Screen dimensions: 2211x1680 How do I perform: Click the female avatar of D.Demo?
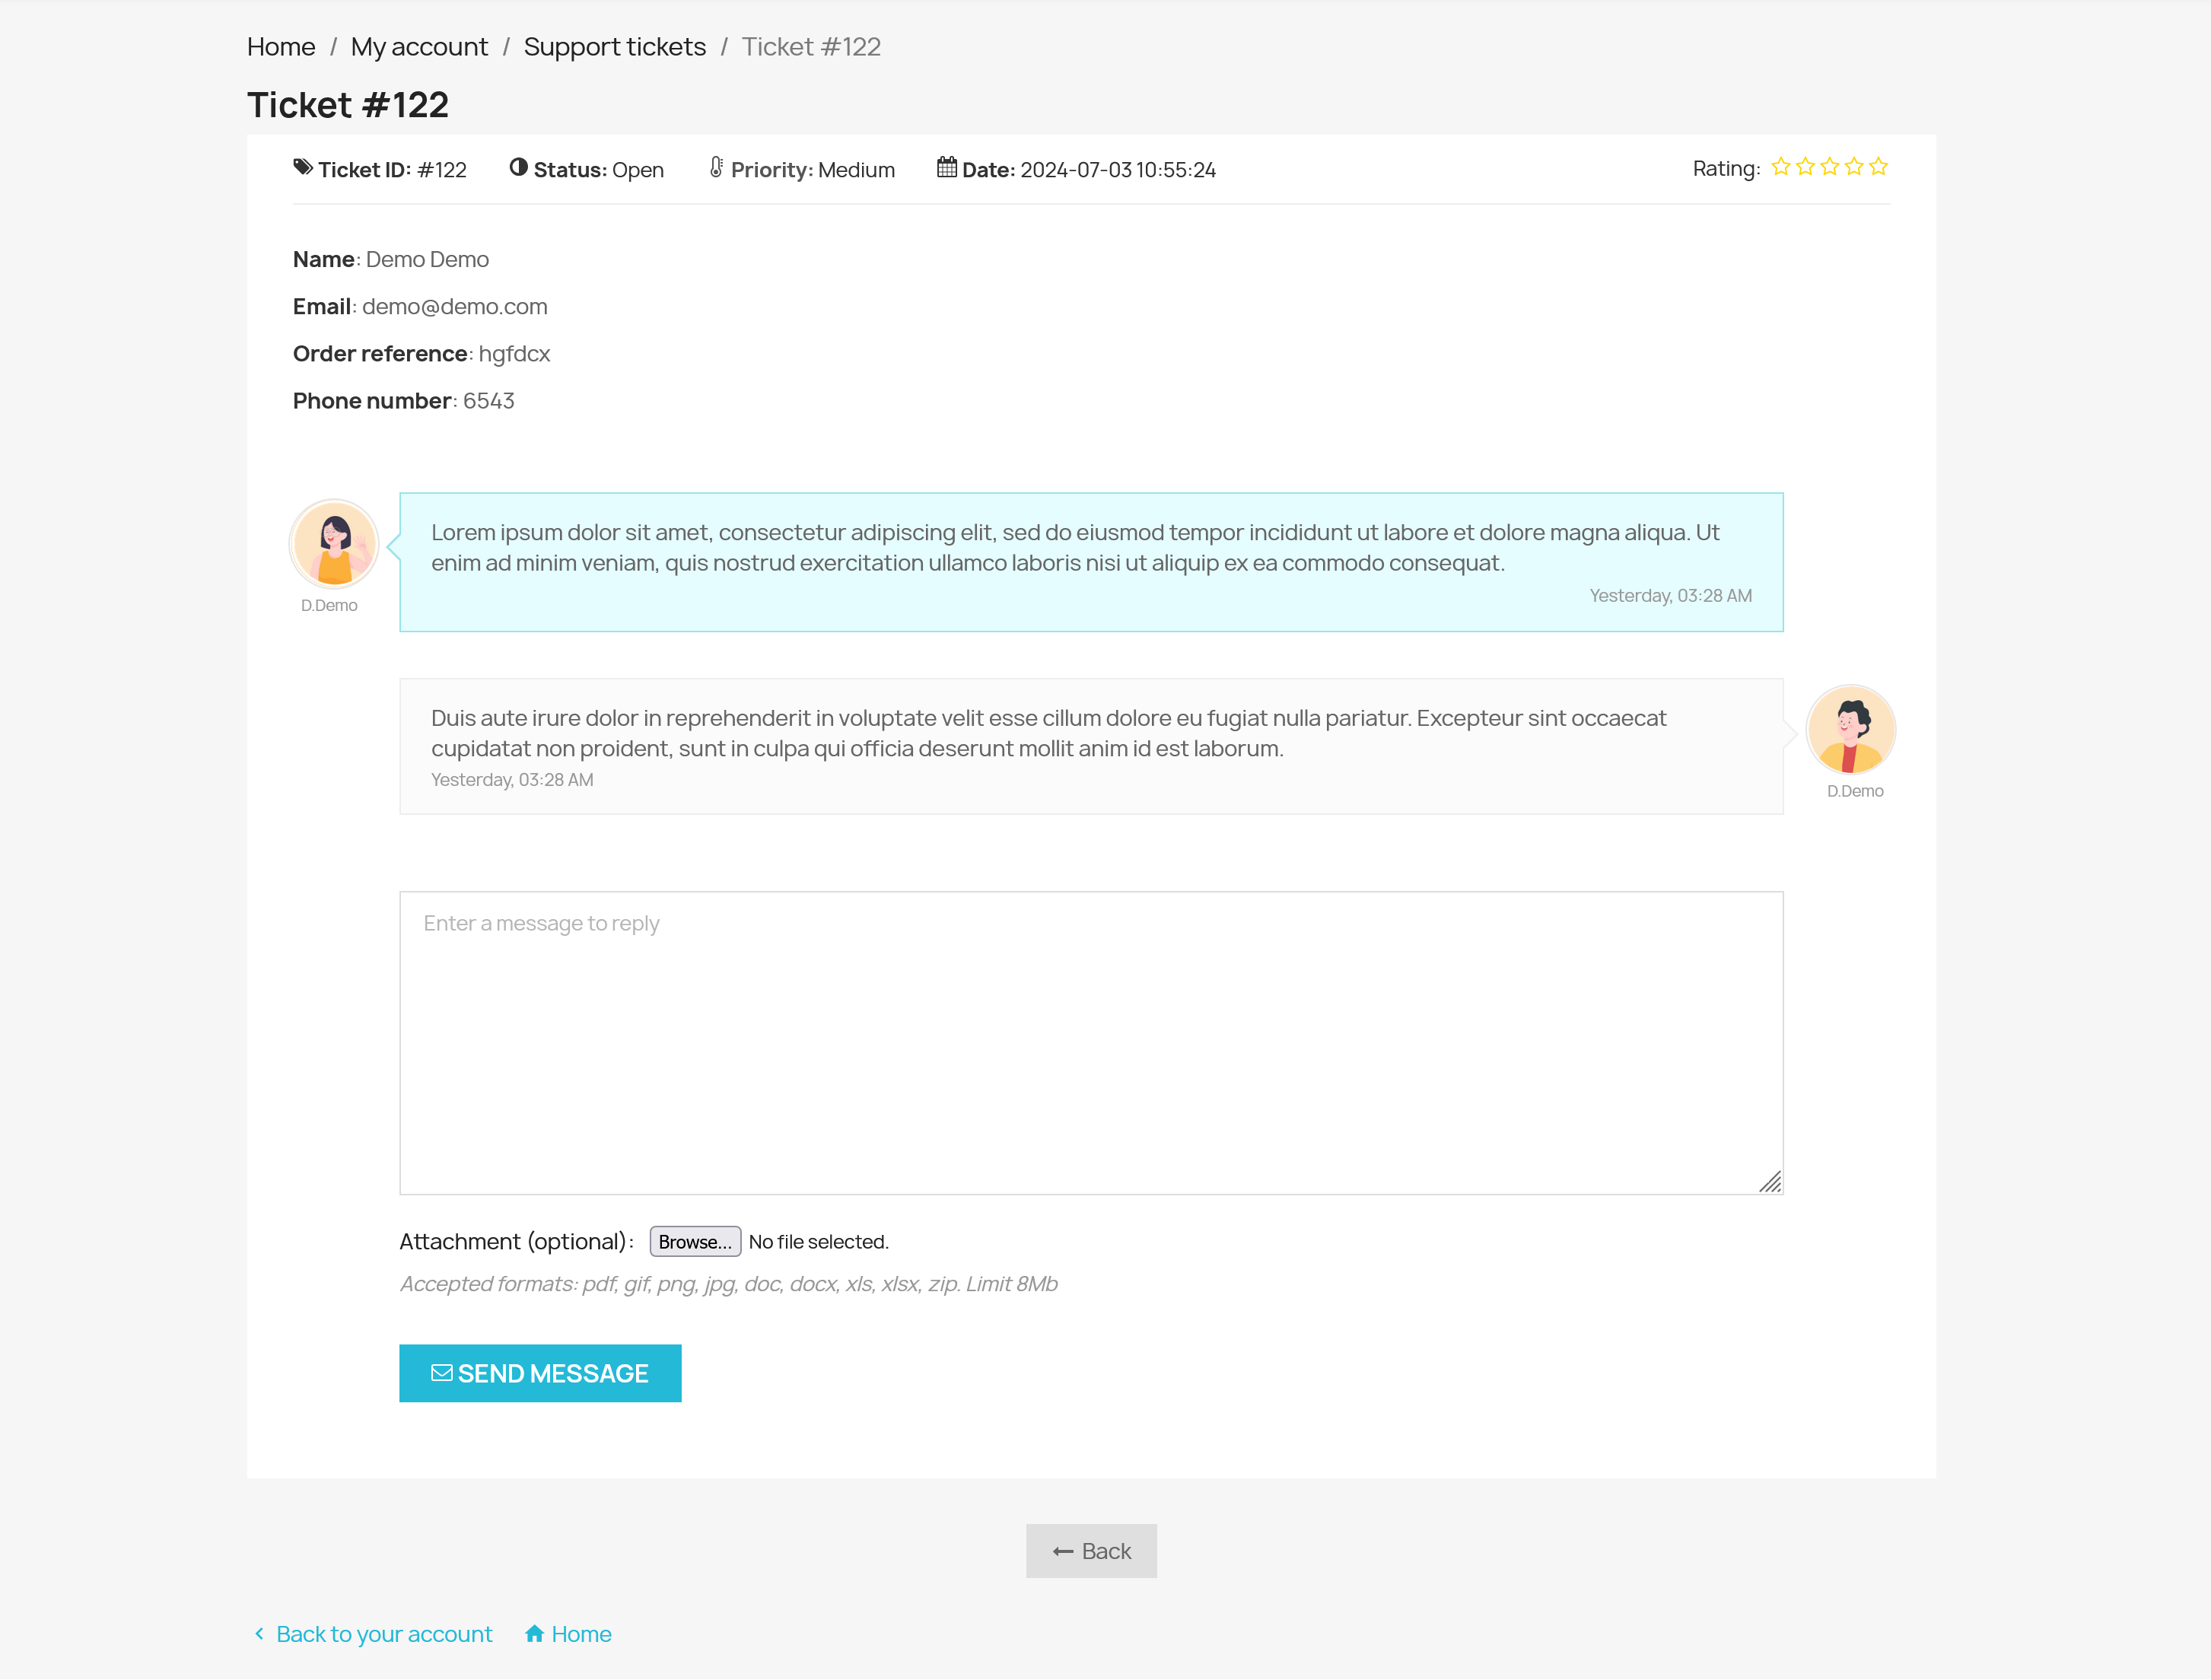(334, 544)
